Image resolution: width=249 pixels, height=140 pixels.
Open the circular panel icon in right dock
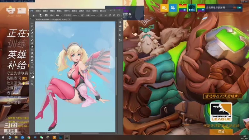pos(120,35)
